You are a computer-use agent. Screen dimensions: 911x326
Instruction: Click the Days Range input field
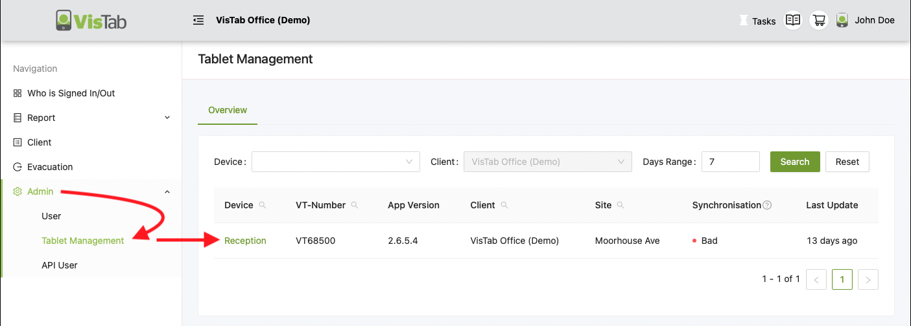click(x=730, y=162)
